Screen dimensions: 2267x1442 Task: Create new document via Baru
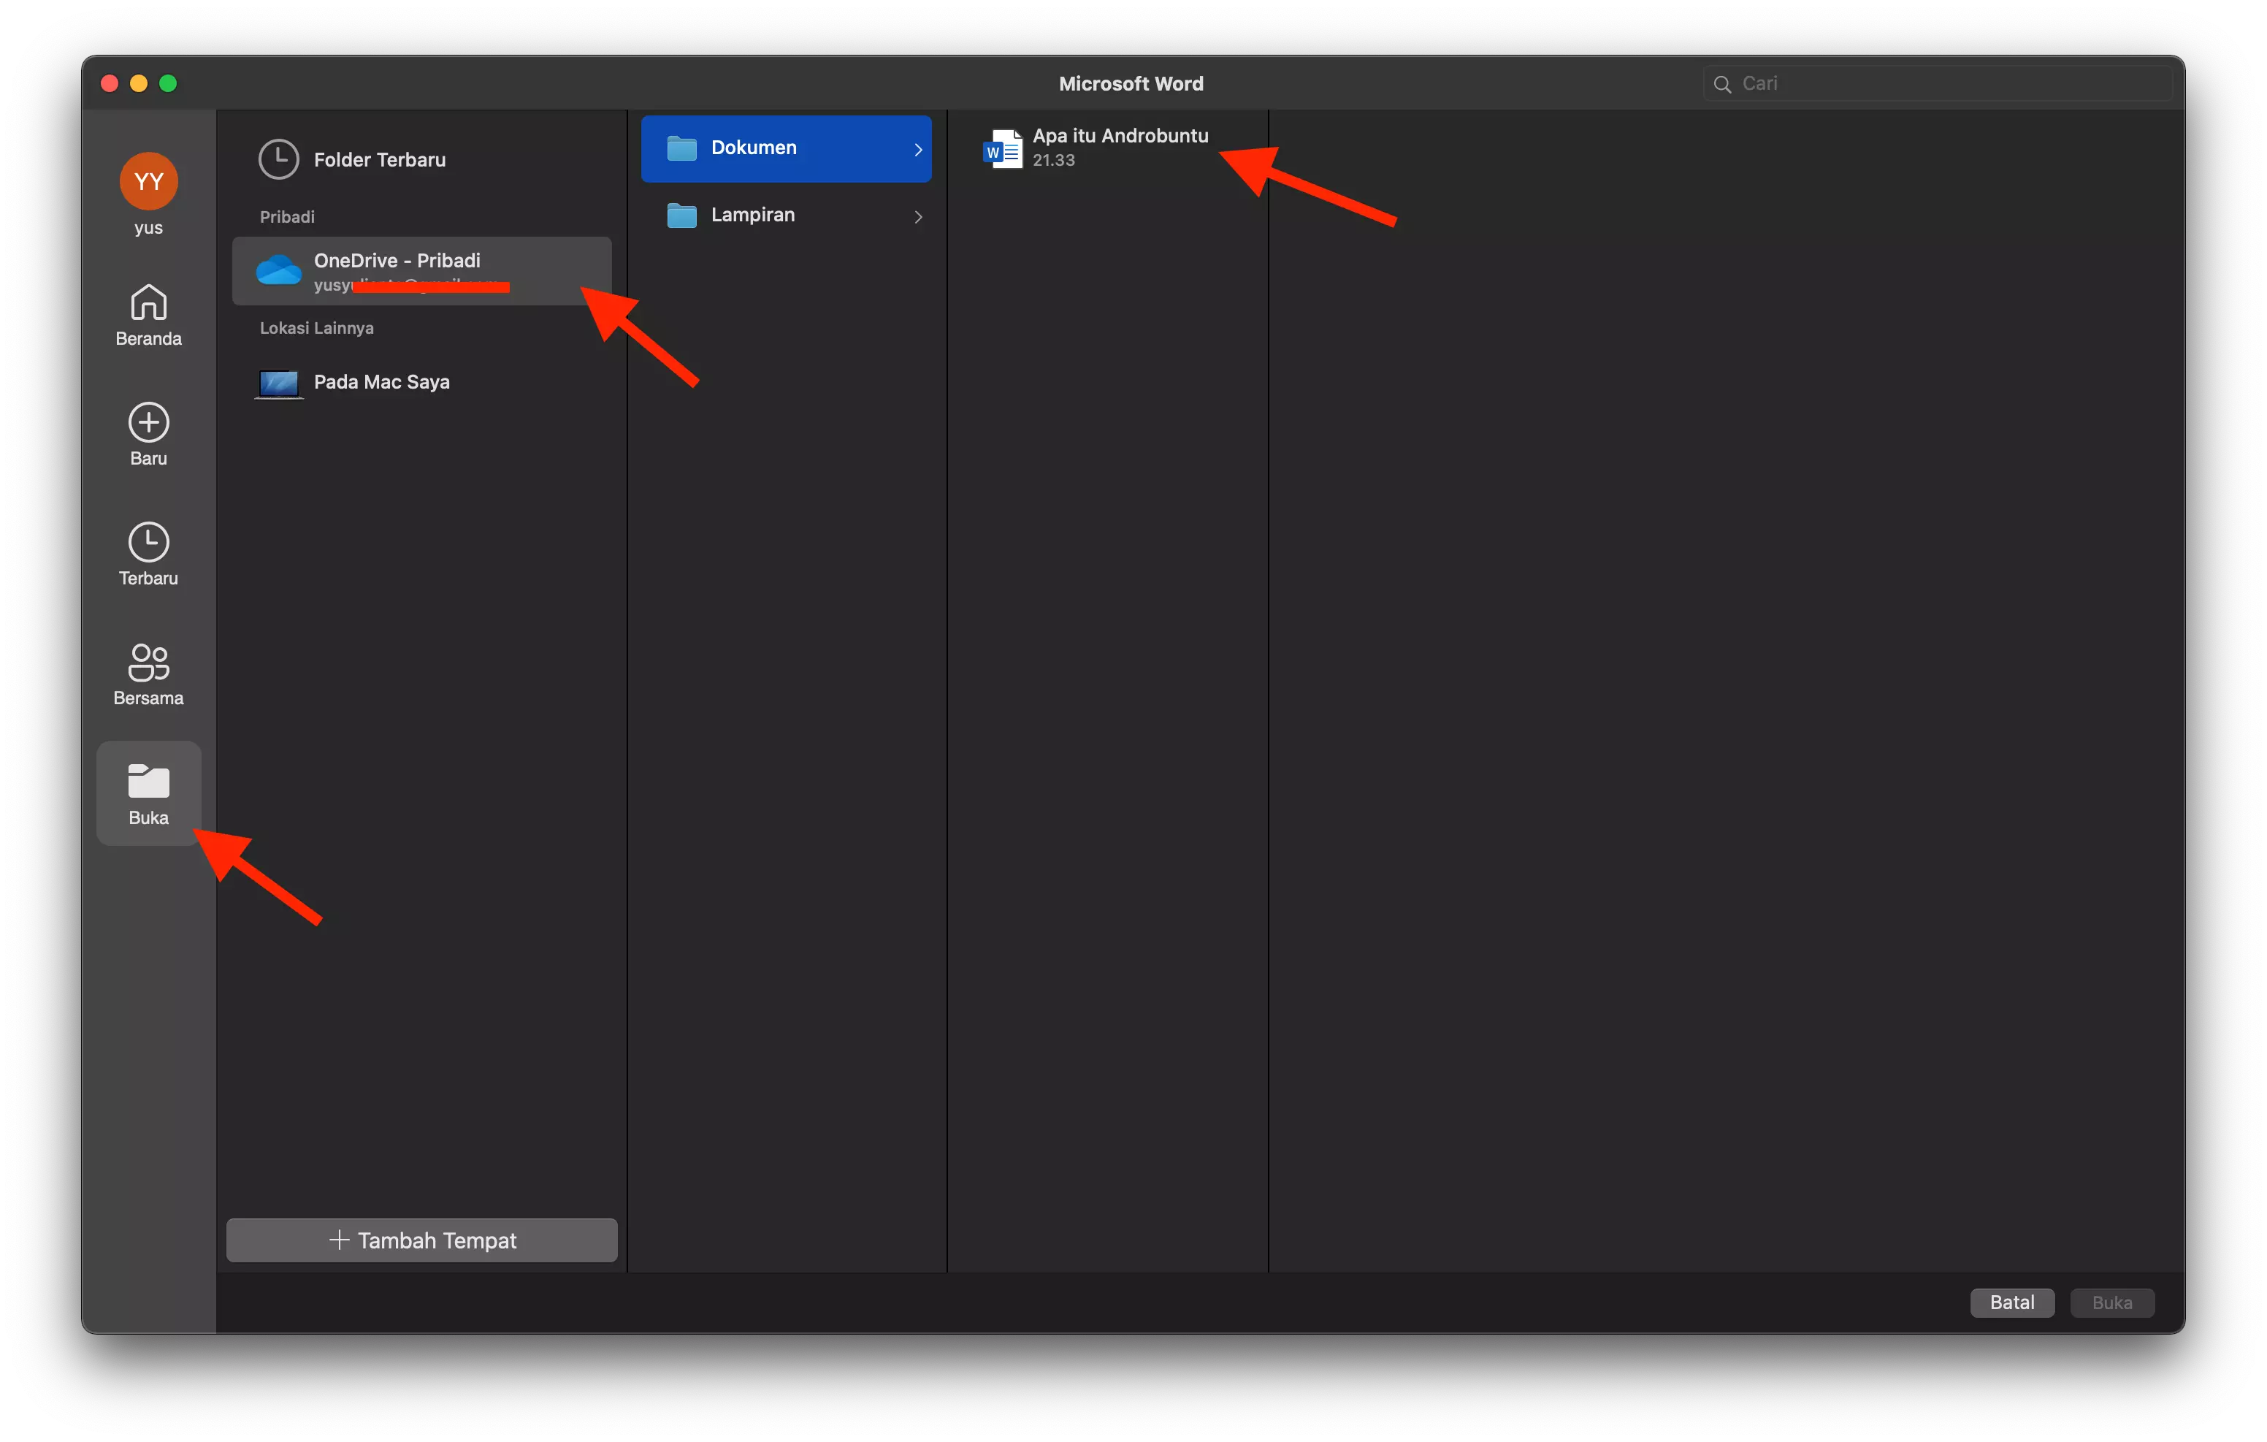149,435
